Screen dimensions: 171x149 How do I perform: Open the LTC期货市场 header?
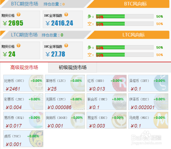pos(24,35)
